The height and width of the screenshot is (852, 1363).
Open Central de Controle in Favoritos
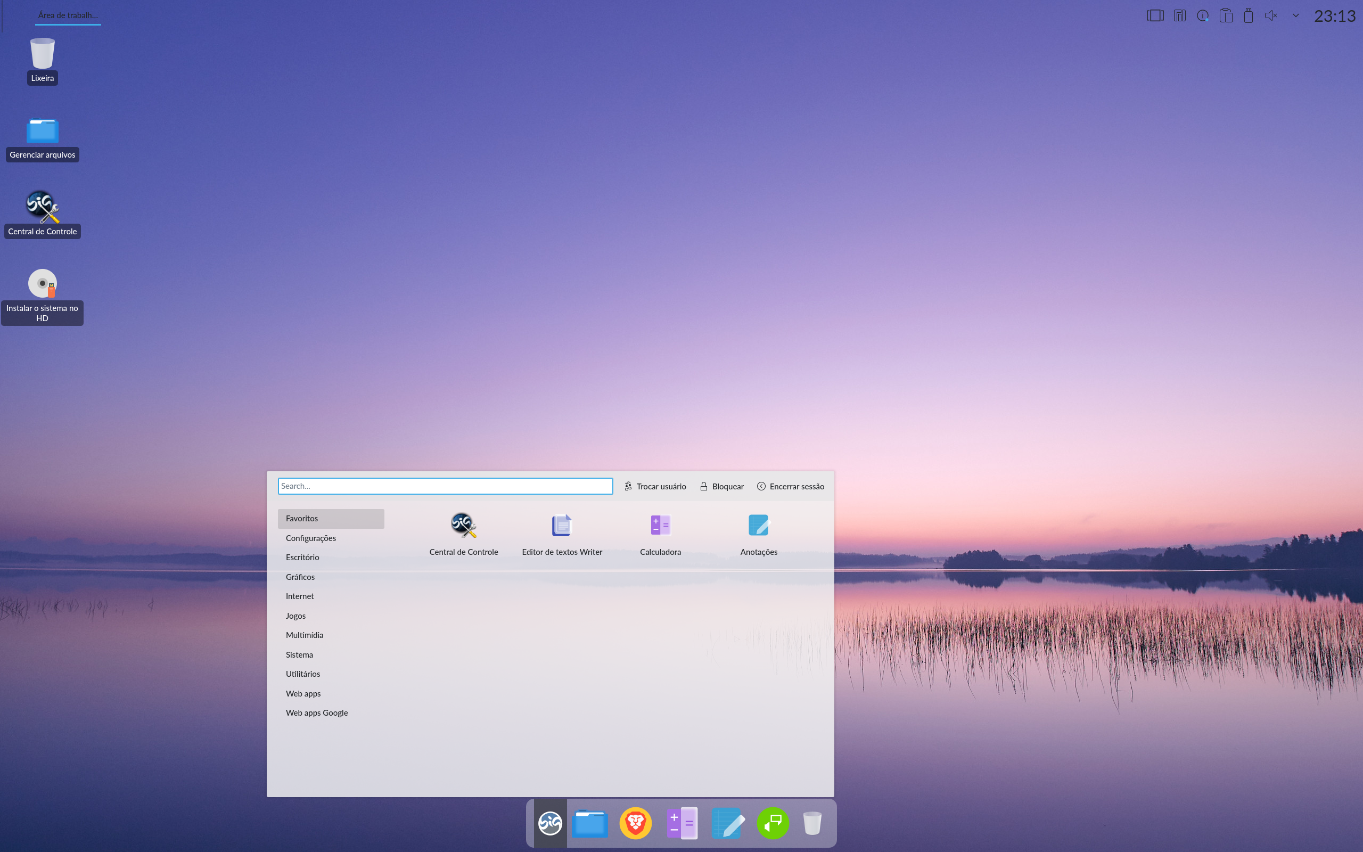point(464,534)
